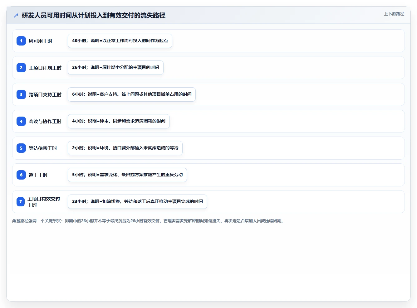Click the 桑基路径 footnote text
417x308 pixels.
tap(148, 221)
